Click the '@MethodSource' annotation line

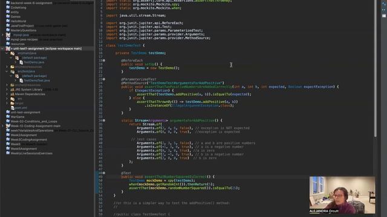[172, 83]
